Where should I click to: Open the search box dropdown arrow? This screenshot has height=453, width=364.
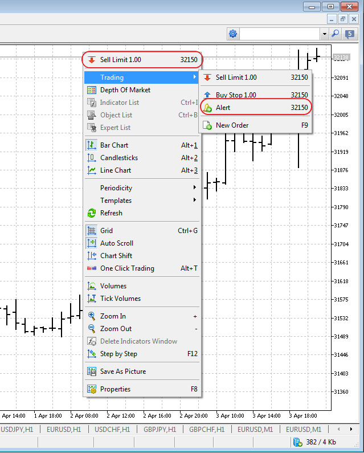coord(325,34)
